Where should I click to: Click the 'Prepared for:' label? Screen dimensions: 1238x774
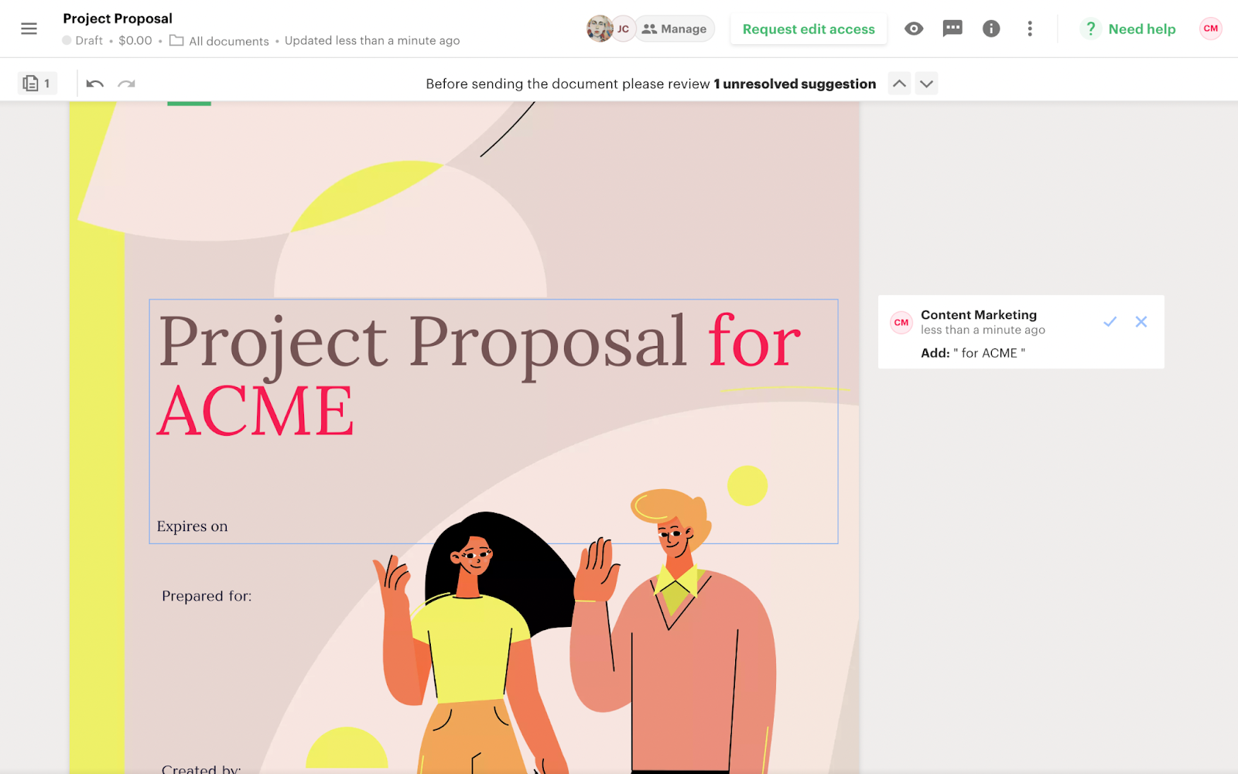click(x=207, y=596)
